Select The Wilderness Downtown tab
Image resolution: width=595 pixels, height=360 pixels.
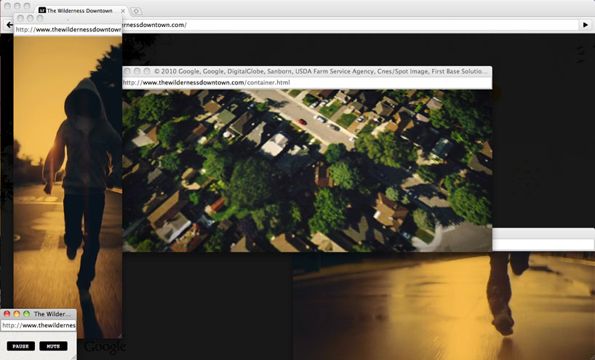[80, 11]
